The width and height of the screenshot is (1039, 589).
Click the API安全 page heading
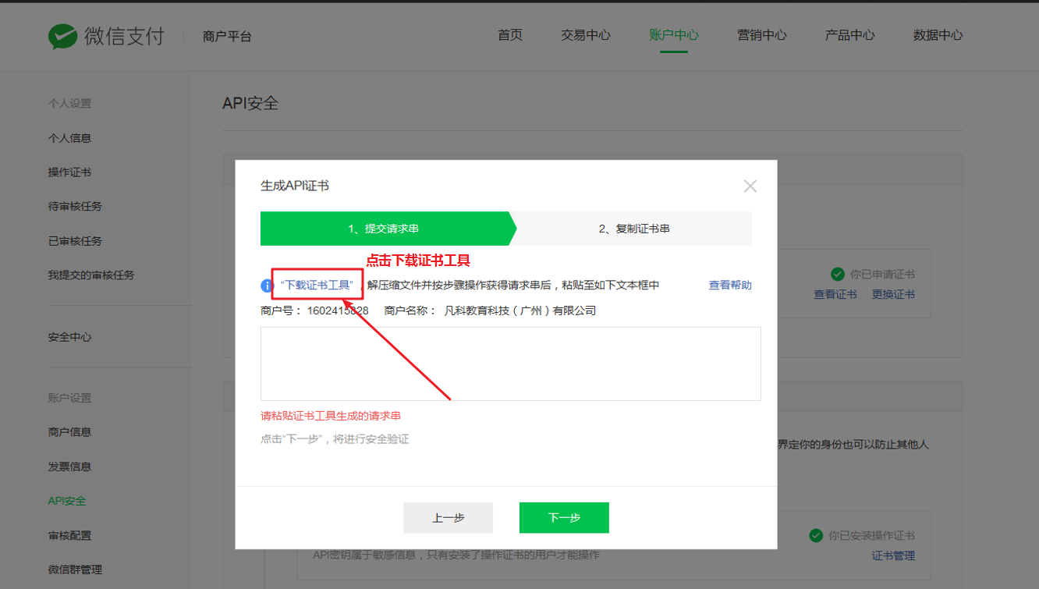tap(250, 103)
